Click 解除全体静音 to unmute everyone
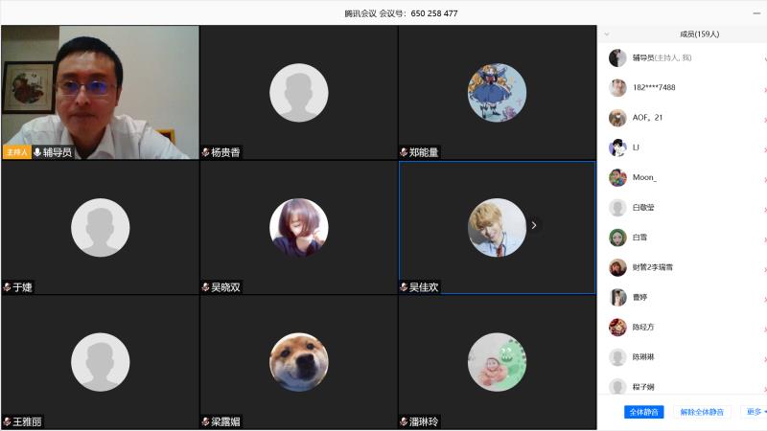Screen dimensions: 767x431 point(702,412)
